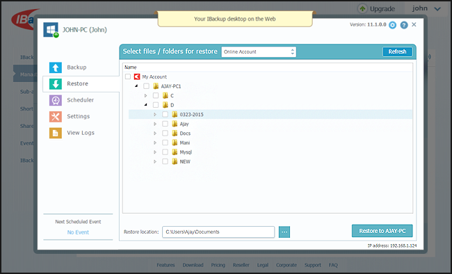This screenshot has height=274, width=452.
Task: Expand the Docs folder node
Action: tap(155, 134)
